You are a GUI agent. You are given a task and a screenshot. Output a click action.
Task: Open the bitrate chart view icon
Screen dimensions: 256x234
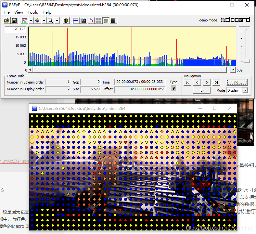[x=24, y=20]
